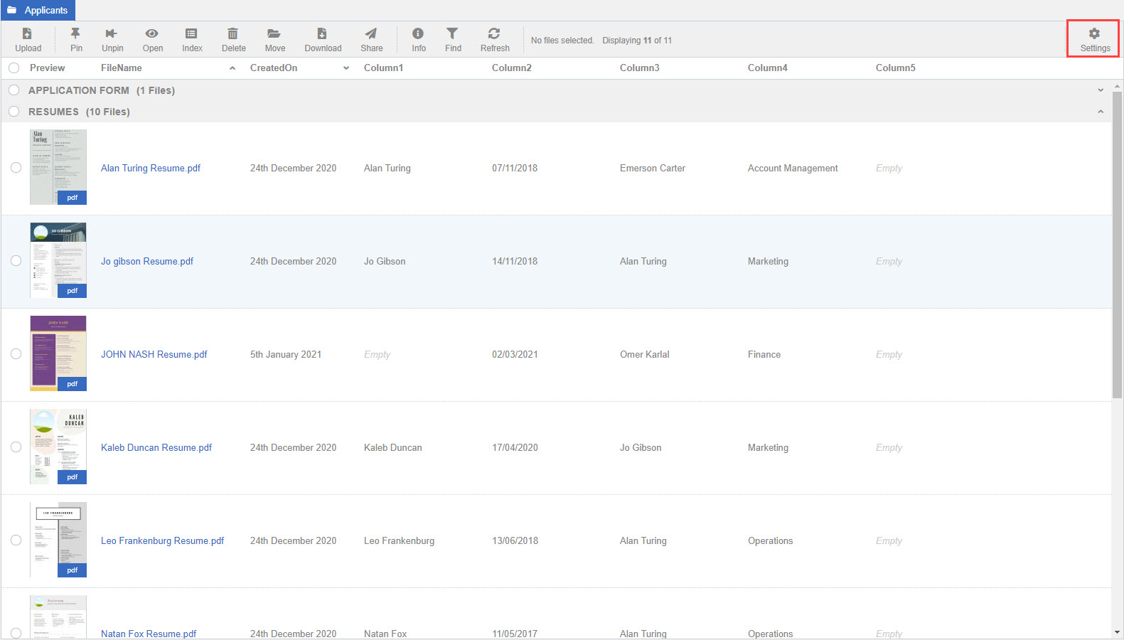Open JOHN NASH Resume.pdf link

coord(154,354)
